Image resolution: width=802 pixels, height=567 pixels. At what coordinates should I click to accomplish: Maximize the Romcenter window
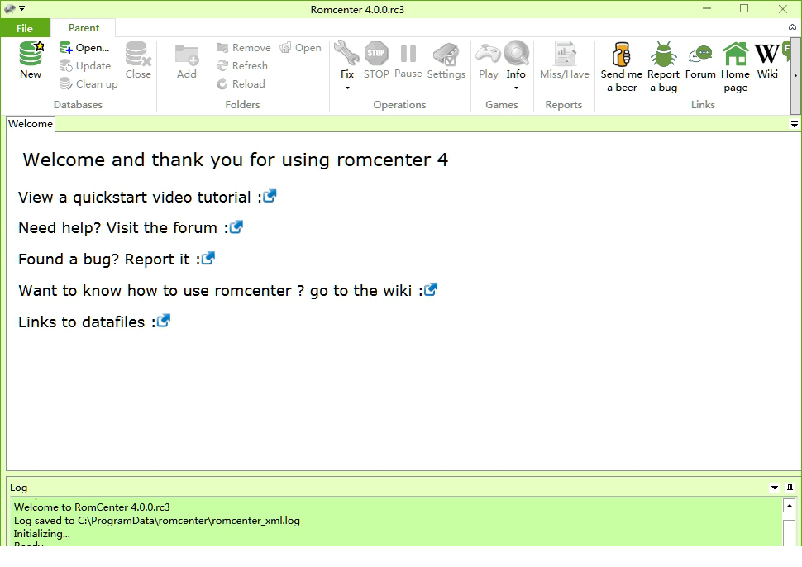pyautogui.click(x=744, y=9)
